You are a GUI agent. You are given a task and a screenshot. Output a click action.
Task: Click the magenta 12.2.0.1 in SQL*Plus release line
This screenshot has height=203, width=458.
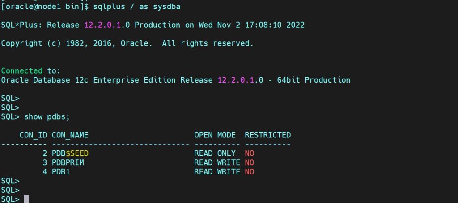pos(105,25)
